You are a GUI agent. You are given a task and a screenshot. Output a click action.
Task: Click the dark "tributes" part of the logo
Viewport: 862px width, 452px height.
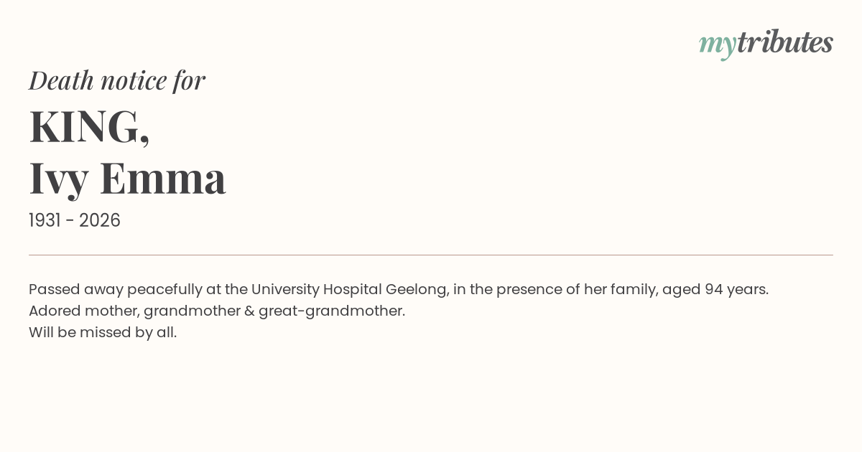coord(785,43)
